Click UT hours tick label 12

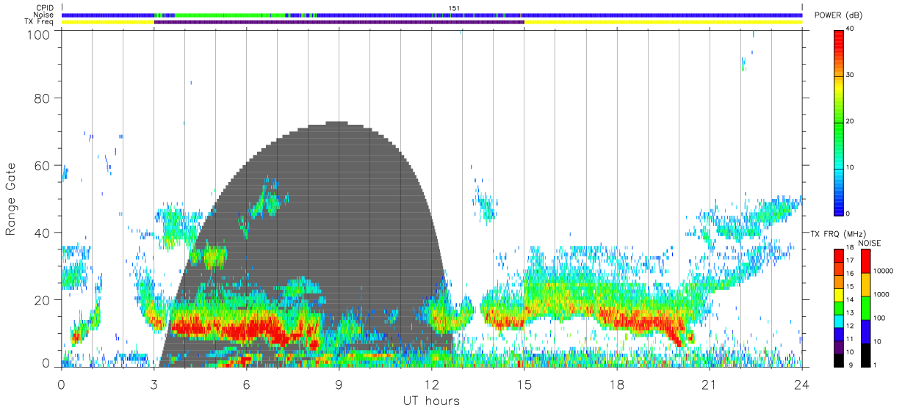(x=431, y=384)
